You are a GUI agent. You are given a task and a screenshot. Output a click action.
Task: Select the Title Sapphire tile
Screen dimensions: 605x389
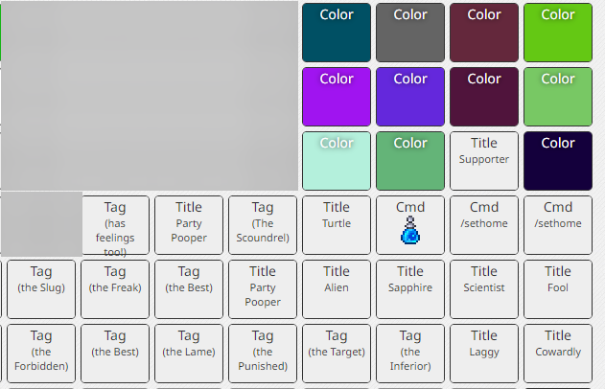coord(410,289)
